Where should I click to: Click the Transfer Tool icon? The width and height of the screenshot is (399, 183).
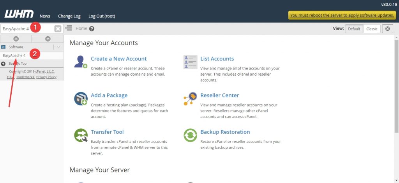[x=81, y=135]
